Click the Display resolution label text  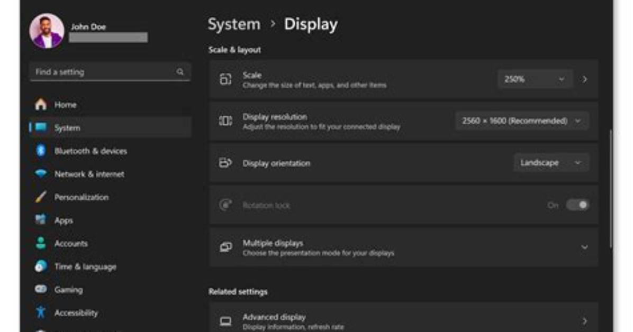pyautogui.click(x=275, y=117)
